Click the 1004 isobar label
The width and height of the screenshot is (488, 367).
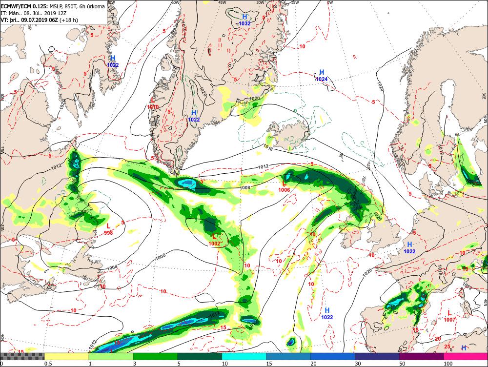point(112,267)
